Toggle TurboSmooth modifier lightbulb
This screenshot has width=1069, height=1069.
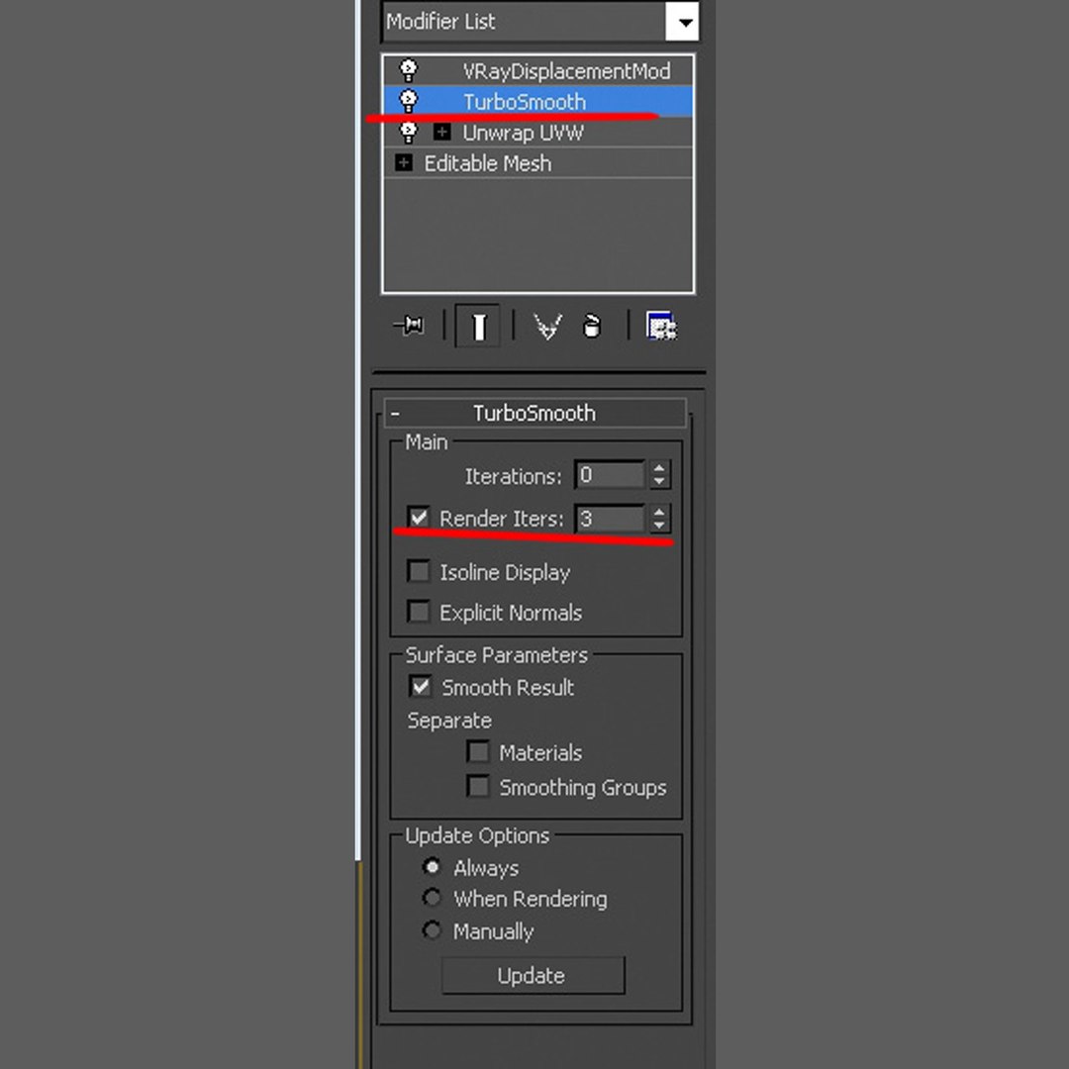click(409, 101)
